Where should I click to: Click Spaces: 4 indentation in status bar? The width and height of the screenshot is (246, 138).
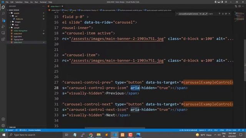[203, 130]
